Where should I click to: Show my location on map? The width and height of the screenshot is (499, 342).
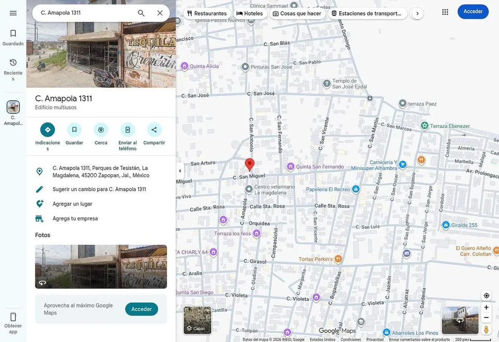click(x=486, y=295)
